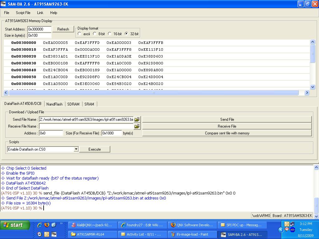
Task: Open Windows Media Player quick launch icon
Action: (40, 234)
